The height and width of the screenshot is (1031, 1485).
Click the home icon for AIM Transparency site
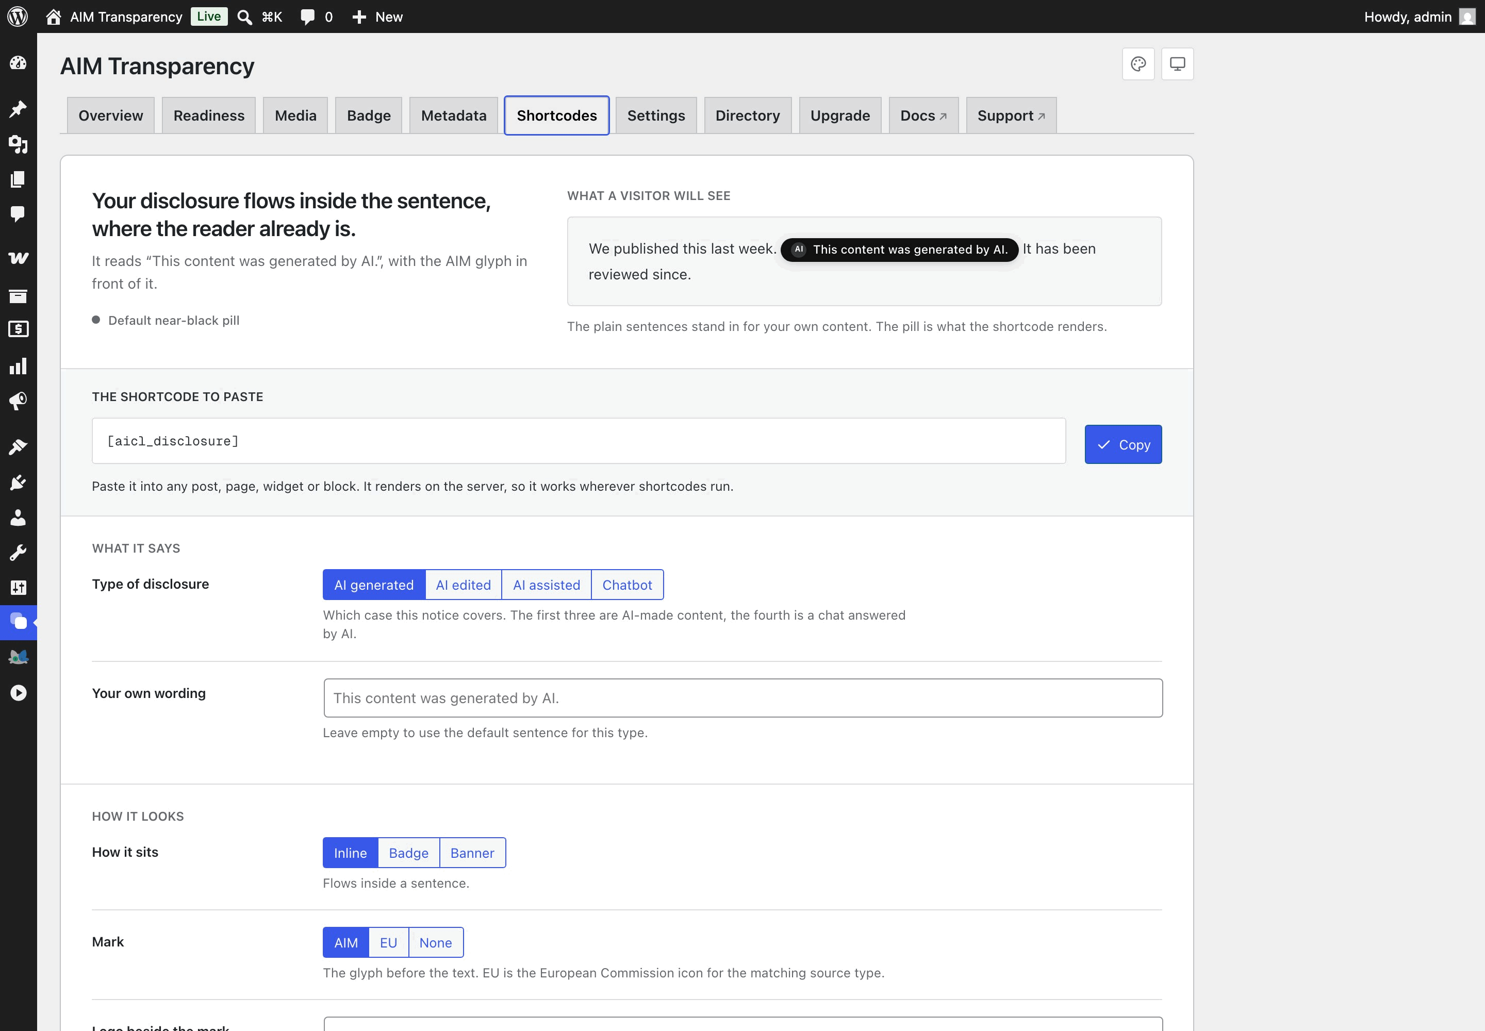tap(54, 16)
